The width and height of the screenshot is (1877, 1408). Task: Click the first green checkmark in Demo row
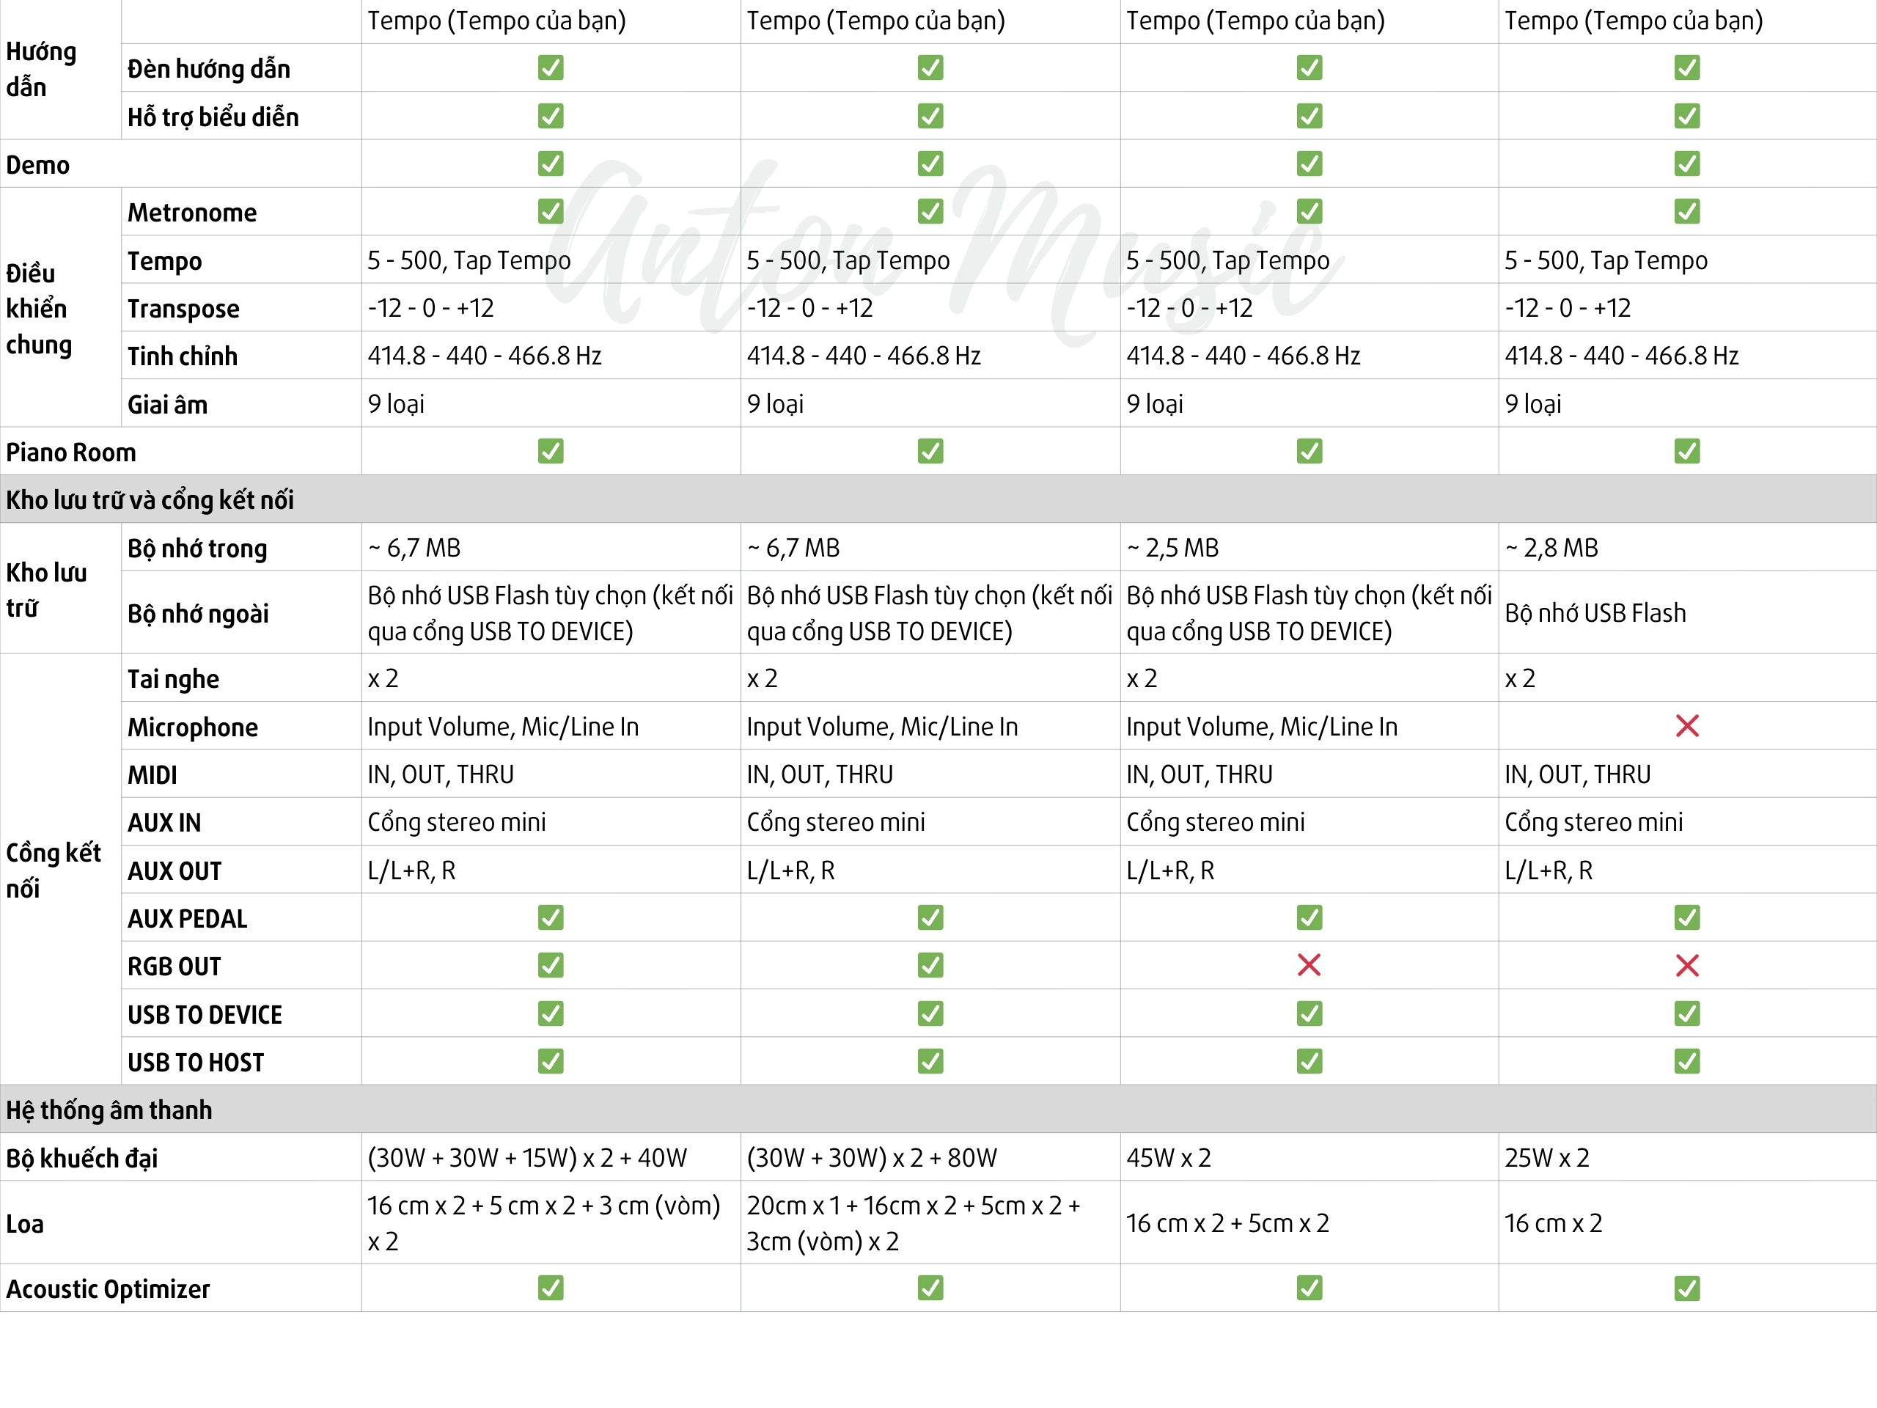click(x=551, y=164)
